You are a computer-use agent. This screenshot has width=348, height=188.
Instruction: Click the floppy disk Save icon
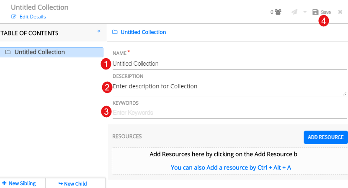point(315,12)
